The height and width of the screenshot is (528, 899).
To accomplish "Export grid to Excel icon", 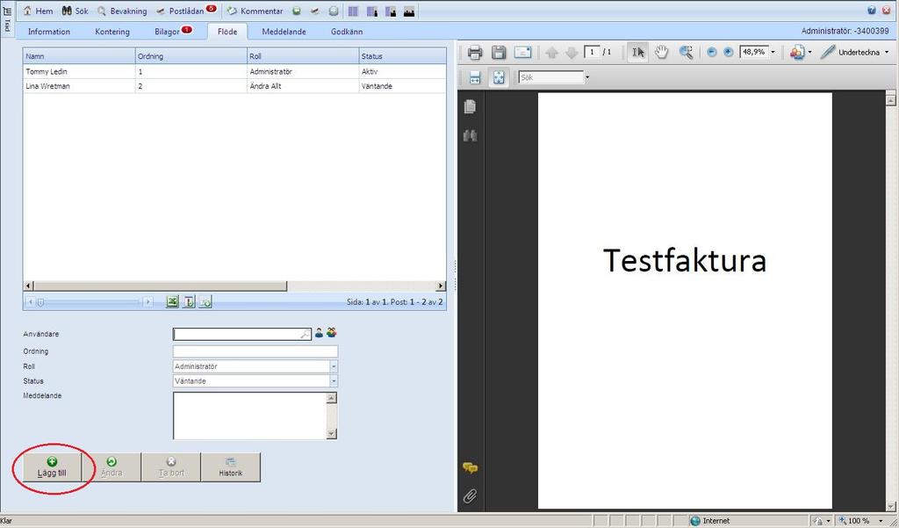I will point(172,301).
